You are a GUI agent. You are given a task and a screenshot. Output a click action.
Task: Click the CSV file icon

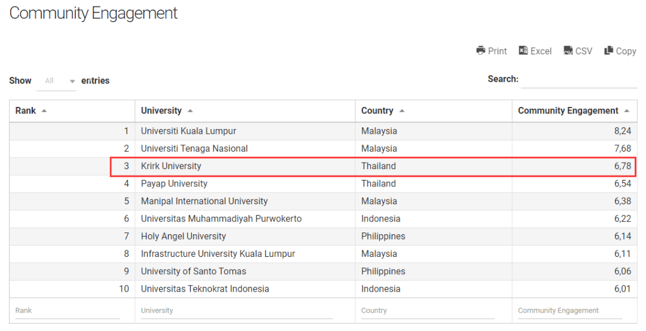[x=568, y=51]
